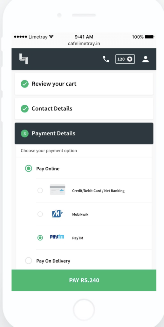Collapse the Payment Details section header

click(x=84, y=133)
